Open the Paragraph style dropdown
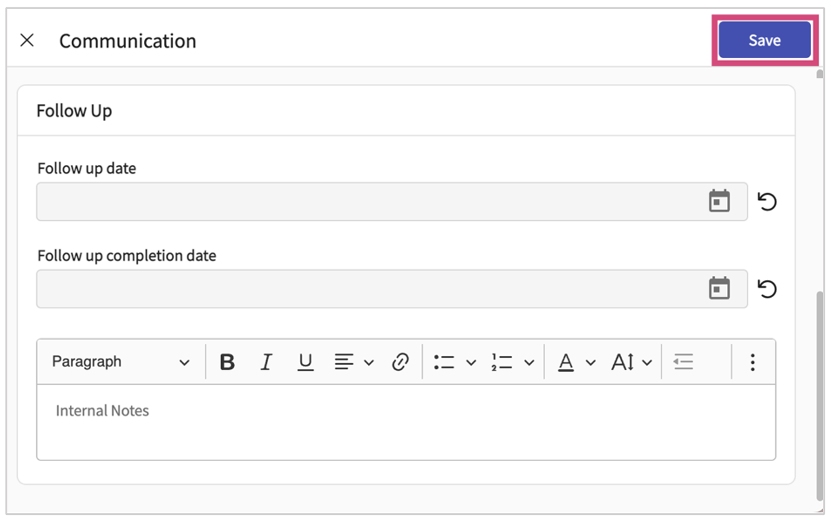The image size is (831, 521). pyautogui.click(x=121, y=362)
